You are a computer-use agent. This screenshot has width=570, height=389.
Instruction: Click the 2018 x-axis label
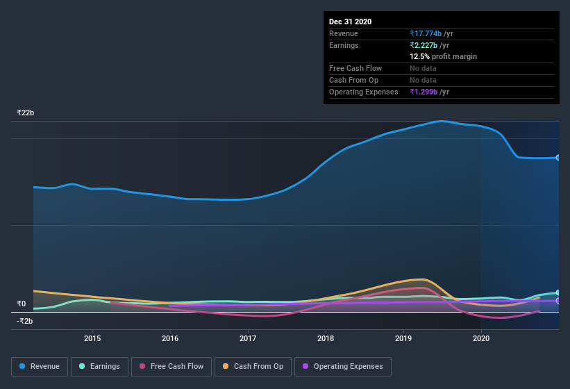tap(326, 338)
